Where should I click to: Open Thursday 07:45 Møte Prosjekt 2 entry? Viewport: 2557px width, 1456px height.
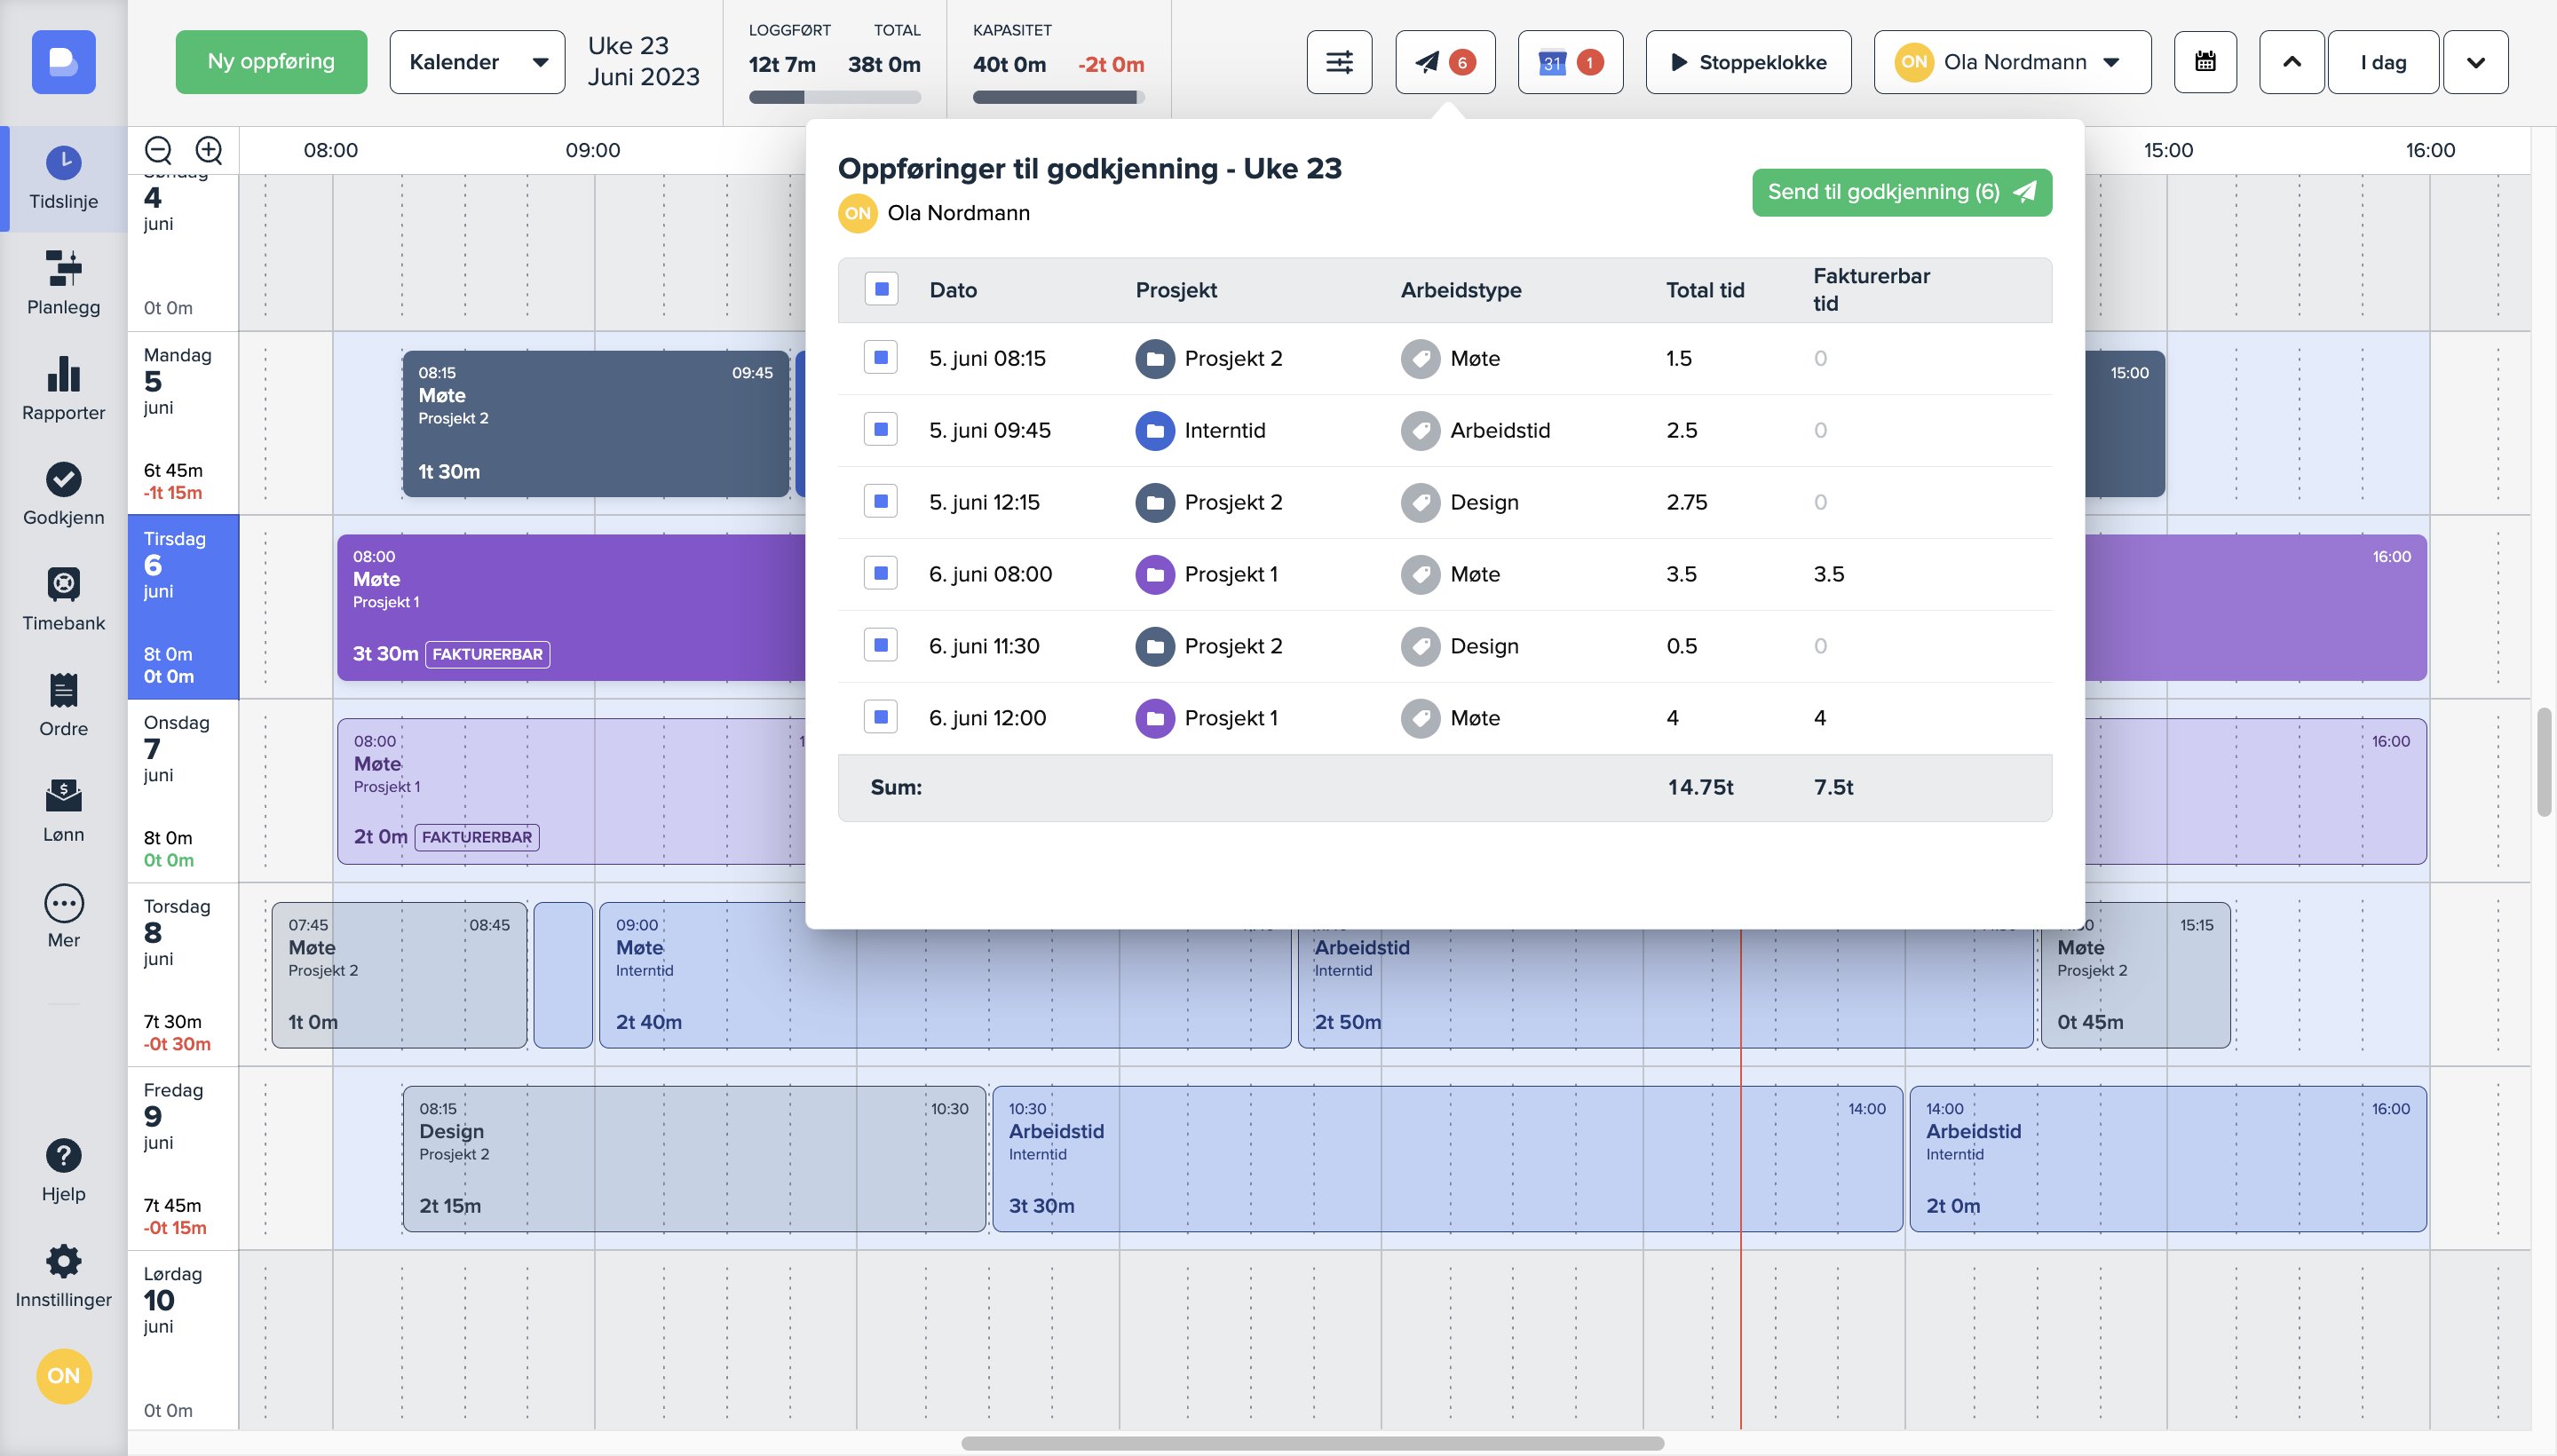click(x=399, y=975)
